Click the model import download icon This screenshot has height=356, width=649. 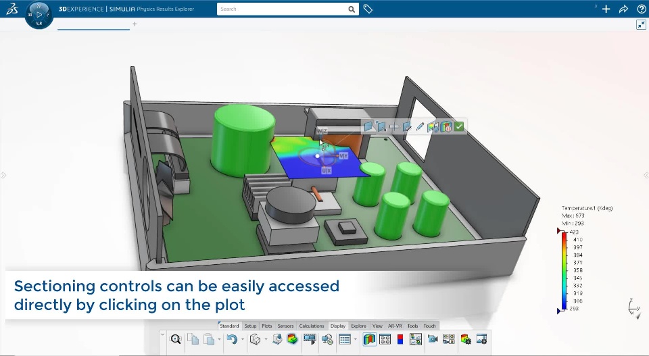point(277,340)
